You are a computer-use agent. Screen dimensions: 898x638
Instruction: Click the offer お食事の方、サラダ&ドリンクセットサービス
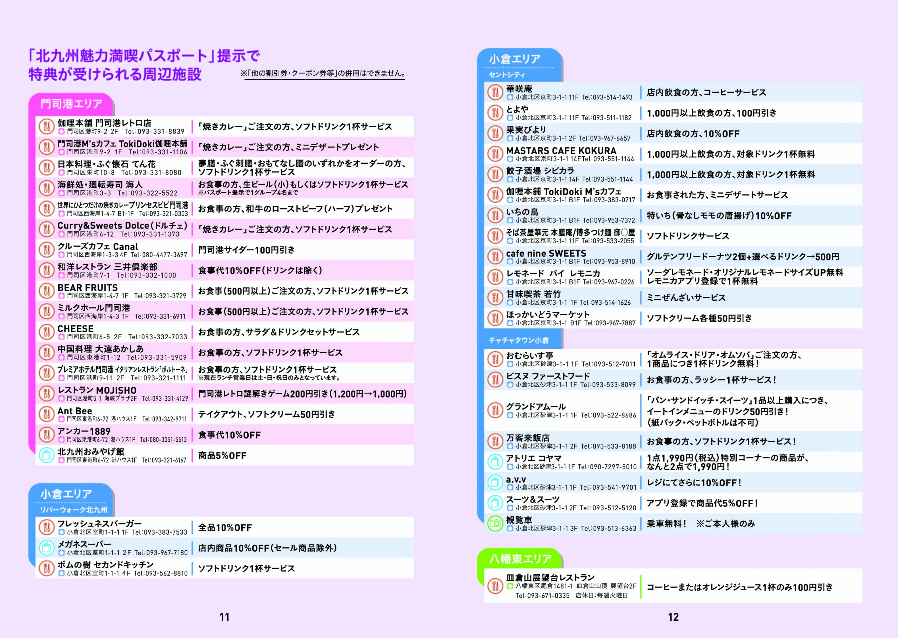[279, 332]
